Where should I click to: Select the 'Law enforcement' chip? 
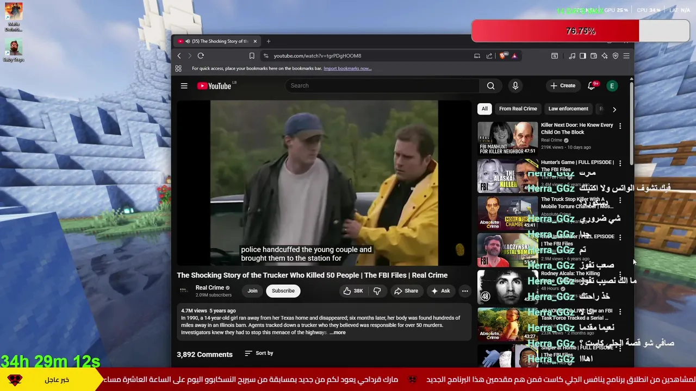point(568,109)
